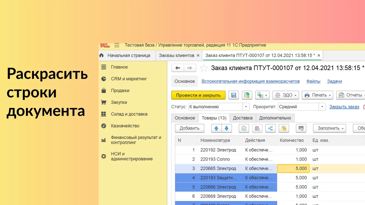365x205 pixels.
Task: Expand the Статус dropdown arrow
Action: pyautogui.click(x=246, y=107)
